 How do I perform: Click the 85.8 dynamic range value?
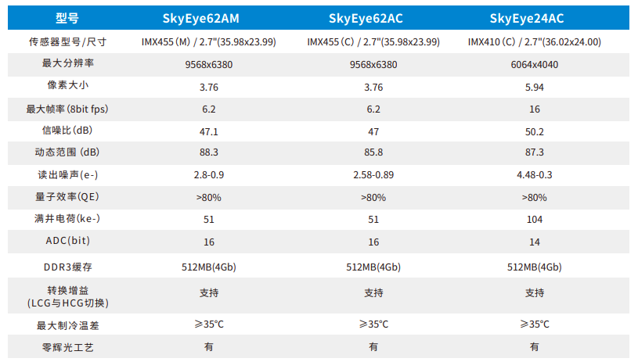[x=373, y=153]
